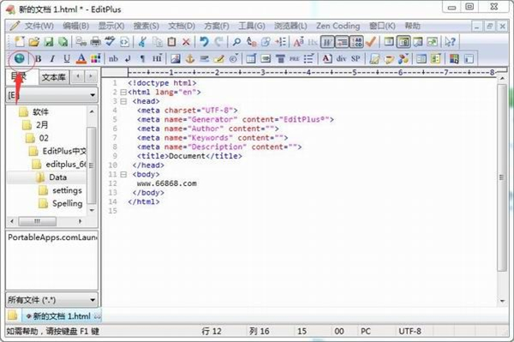This screenshot has width=514, height=342.
Task: Click the Replace icon next to Find
Action: 251,42
